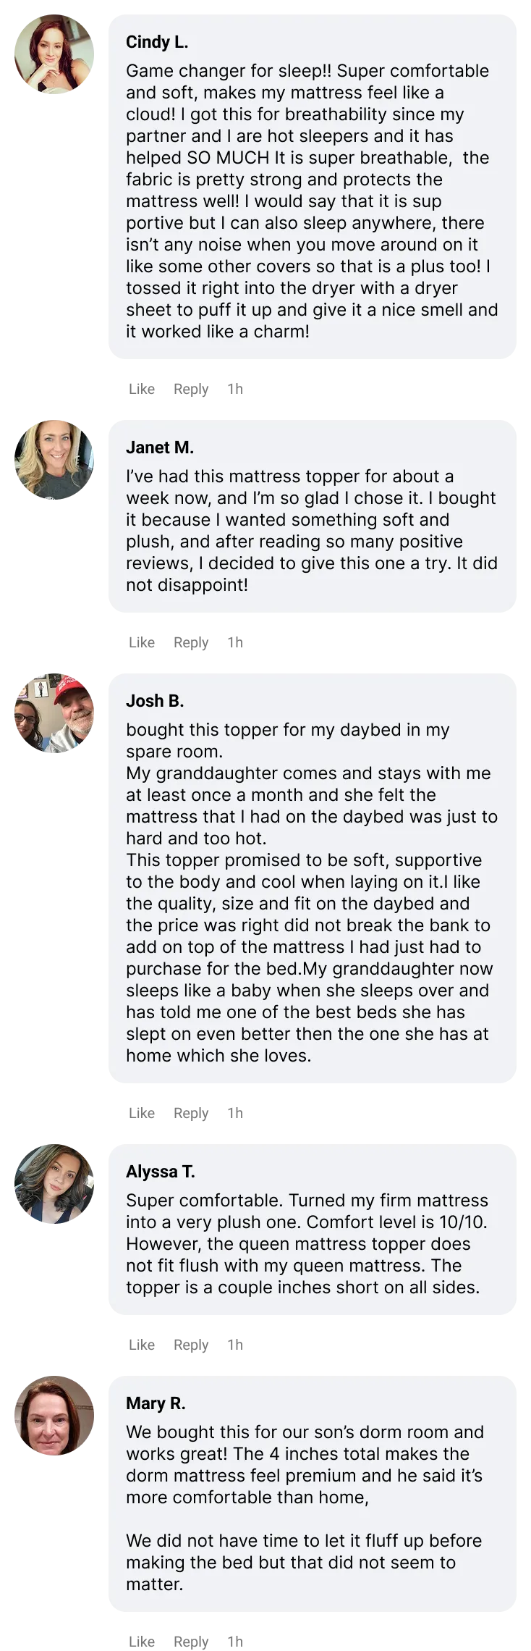Click Cindy L.'s profile picture
The height and width of the screenshot is (1651, 531).
[x=55, y=55]
